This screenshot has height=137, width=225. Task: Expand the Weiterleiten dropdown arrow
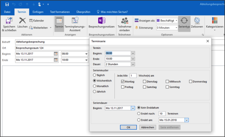click(x=51, y=28)
